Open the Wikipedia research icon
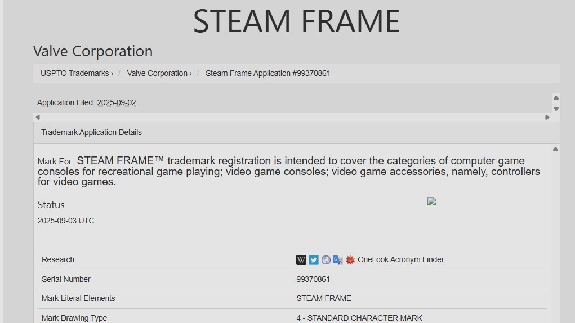The image size is (575, 323). pyautogui.click(x=301, y=260)
